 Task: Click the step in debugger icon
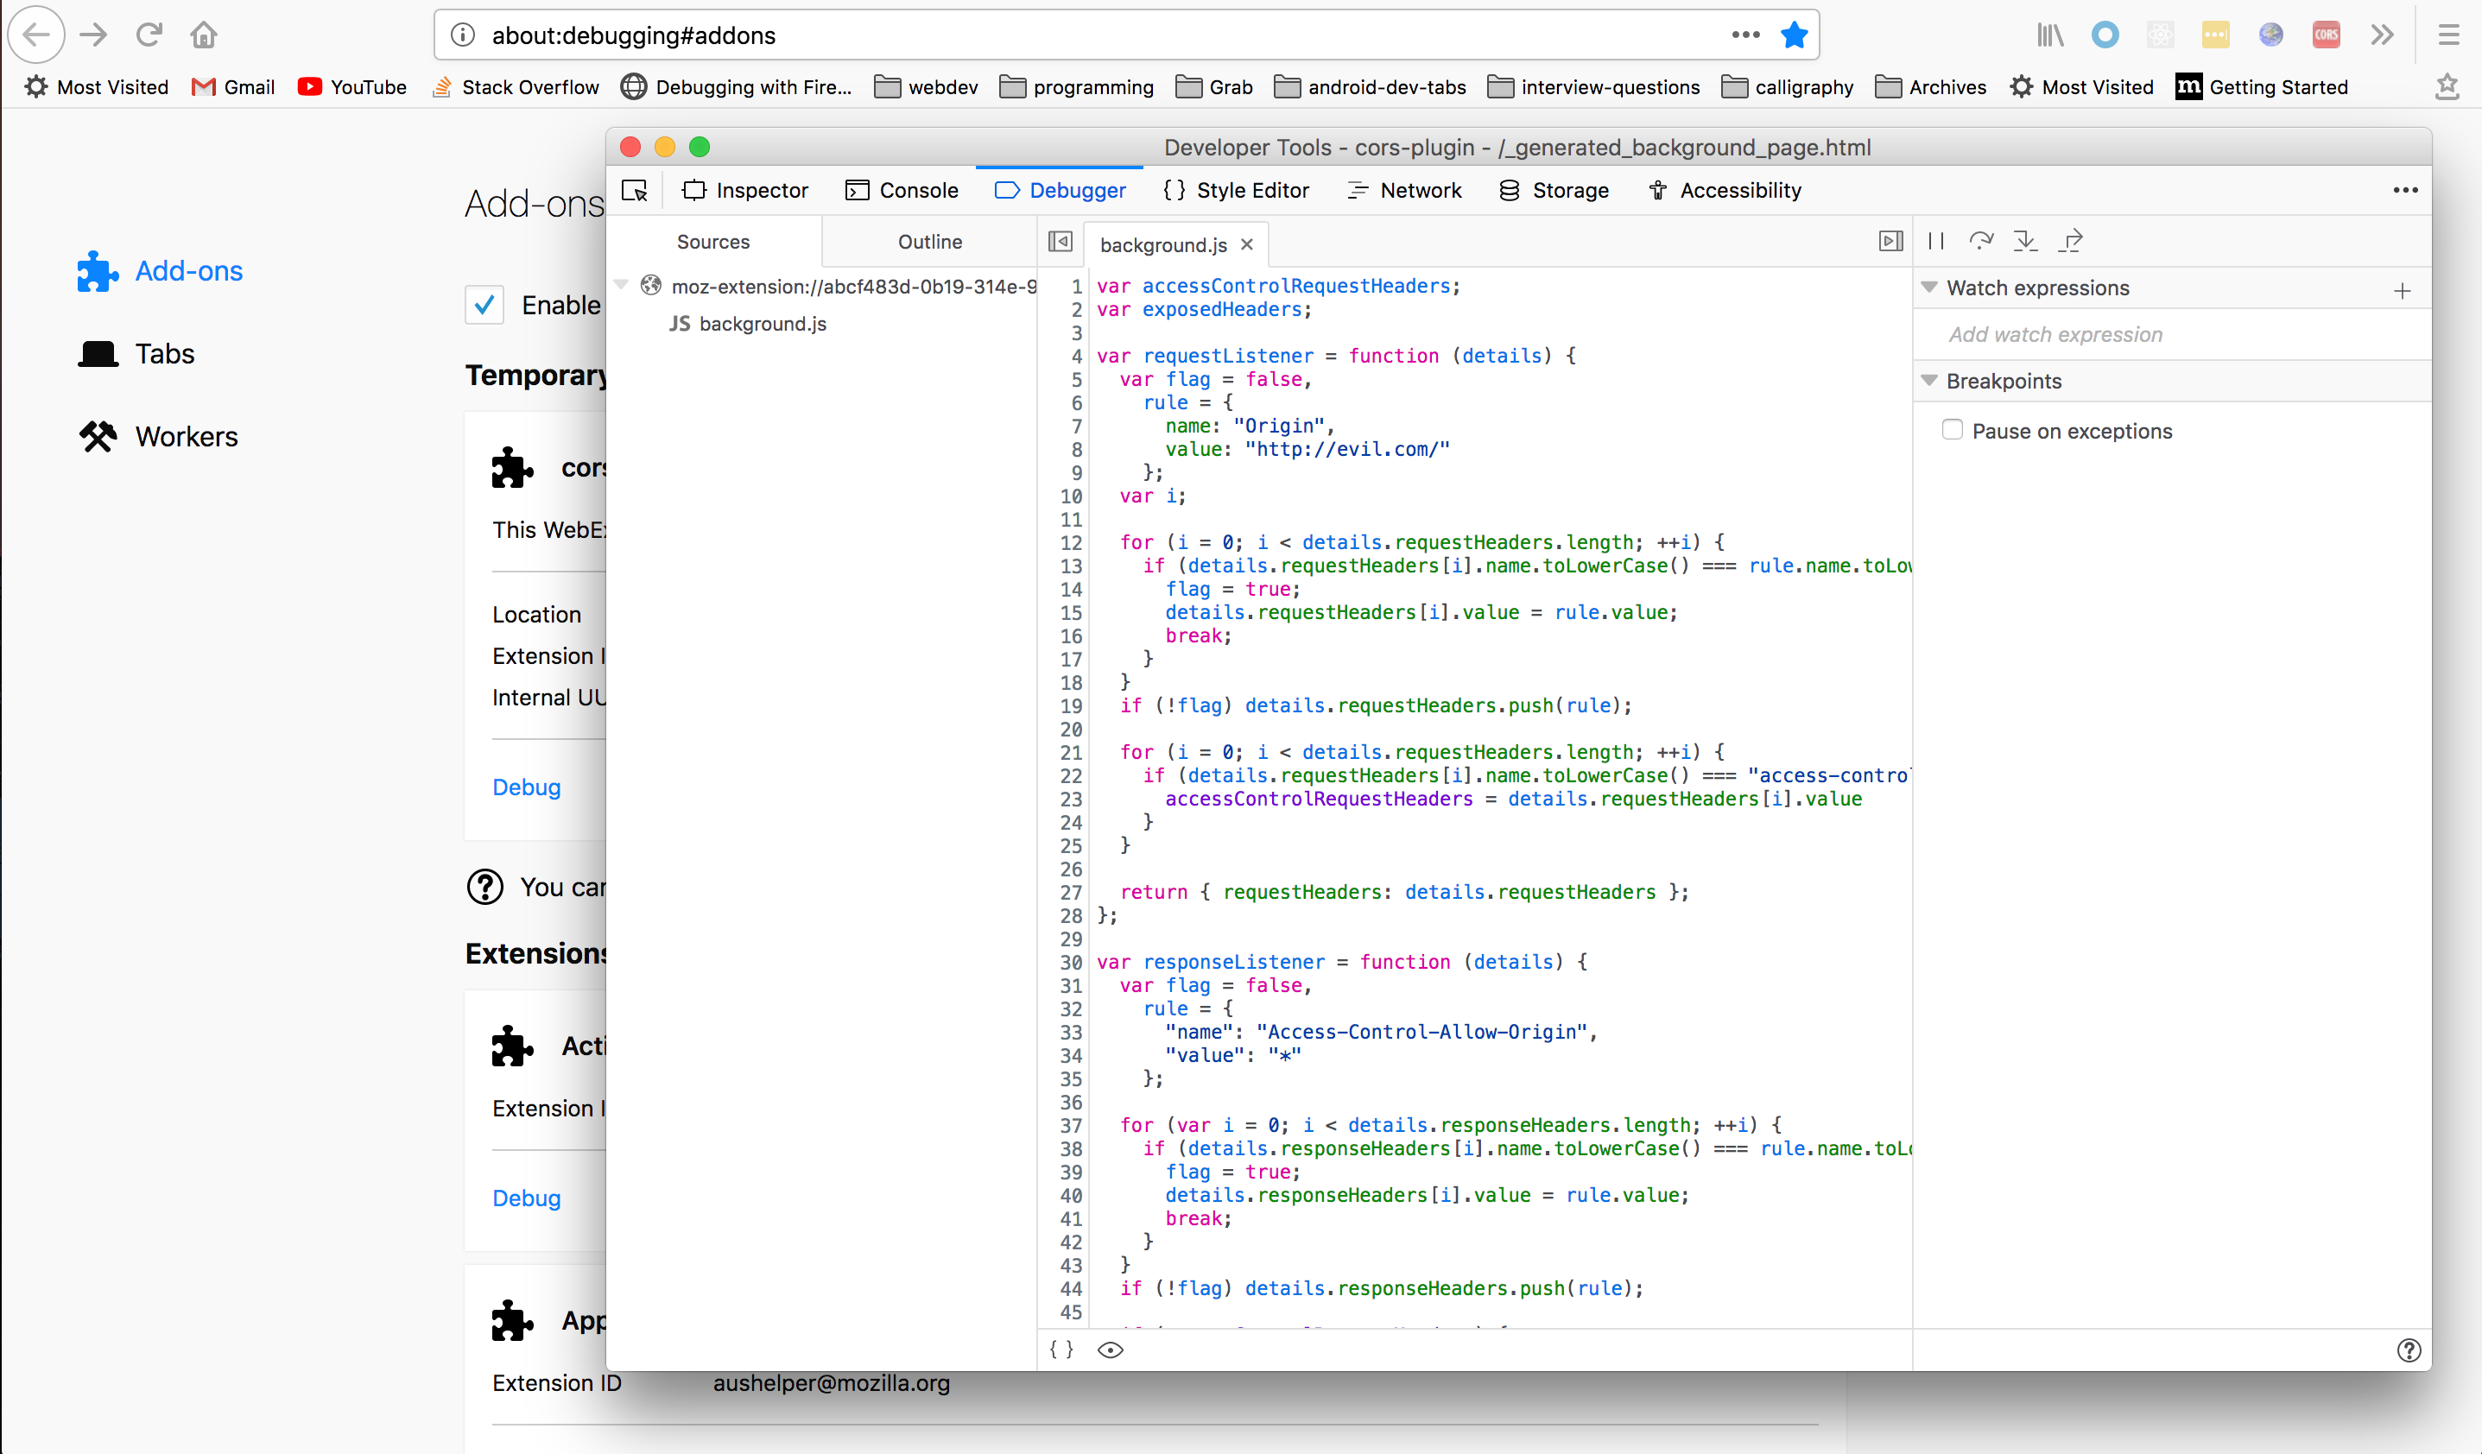[2025, 240]
